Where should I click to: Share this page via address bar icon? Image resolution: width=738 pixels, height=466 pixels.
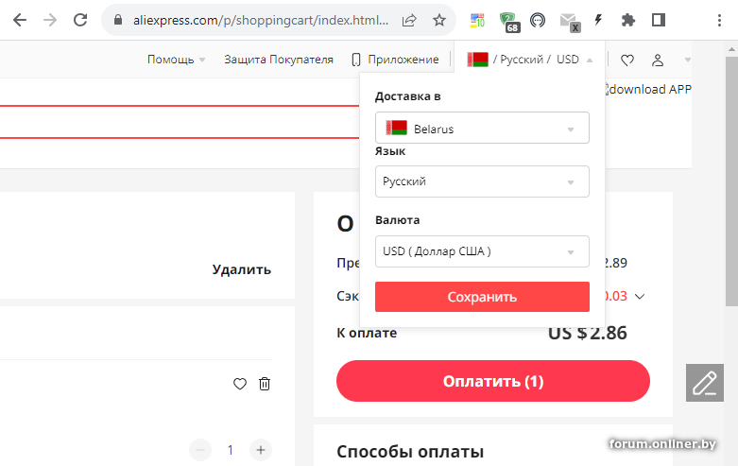coord(410,20)
